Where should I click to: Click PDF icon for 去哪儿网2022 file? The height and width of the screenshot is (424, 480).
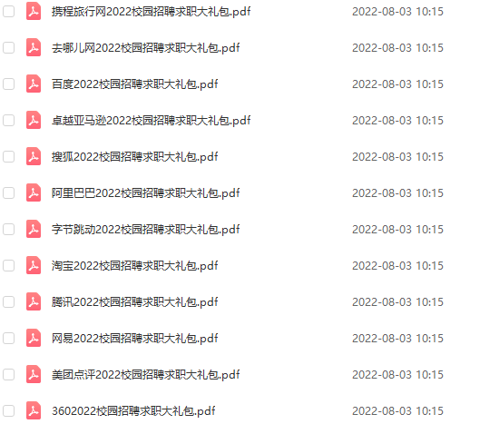[x=34, y=47]
